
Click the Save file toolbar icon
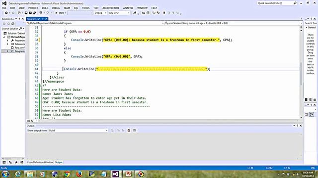point(30,13)
